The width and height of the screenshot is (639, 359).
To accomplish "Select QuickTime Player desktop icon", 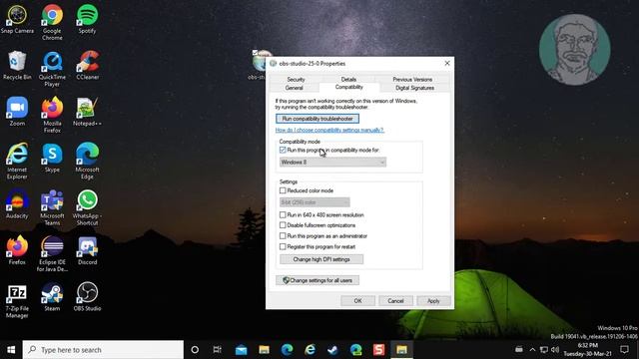I will coord(52,69).
